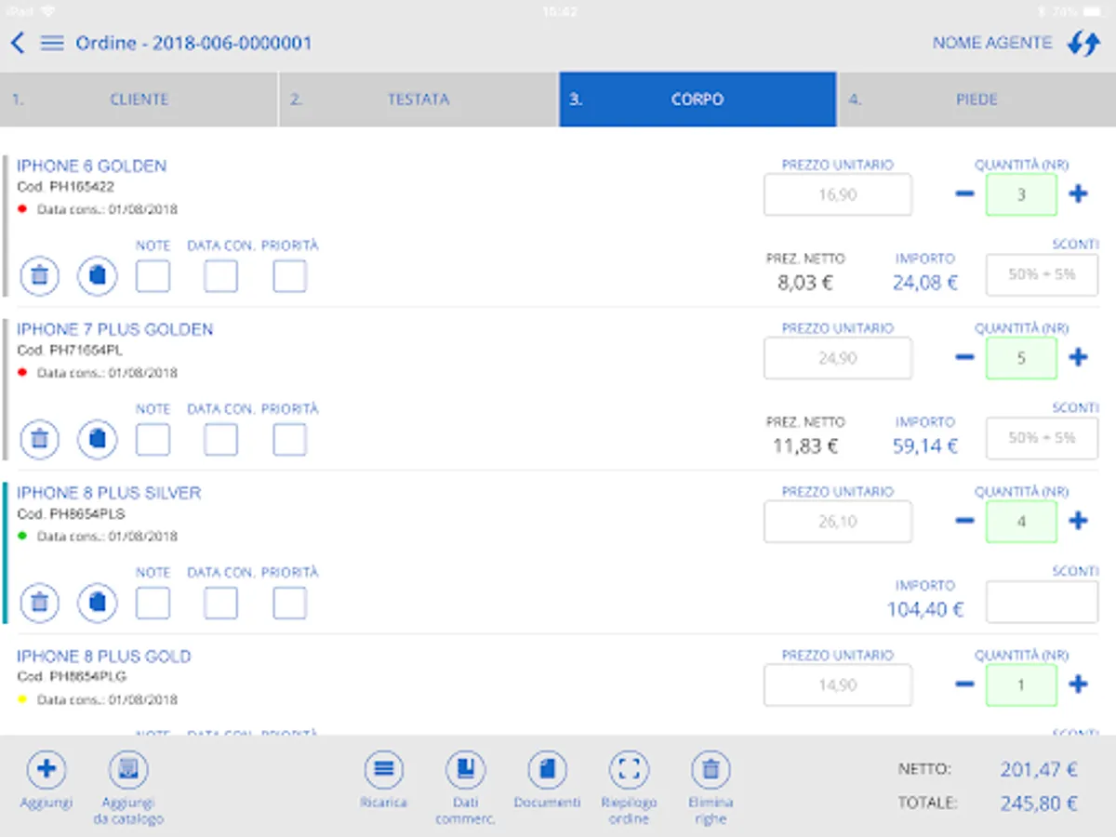Toggle NOTE box for IPHONE 6 GOLDEN

pos(153,276)
